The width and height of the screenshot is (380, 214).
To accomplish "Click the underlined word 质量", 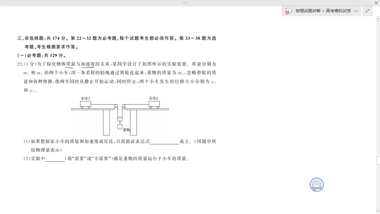I will point(71,64).
